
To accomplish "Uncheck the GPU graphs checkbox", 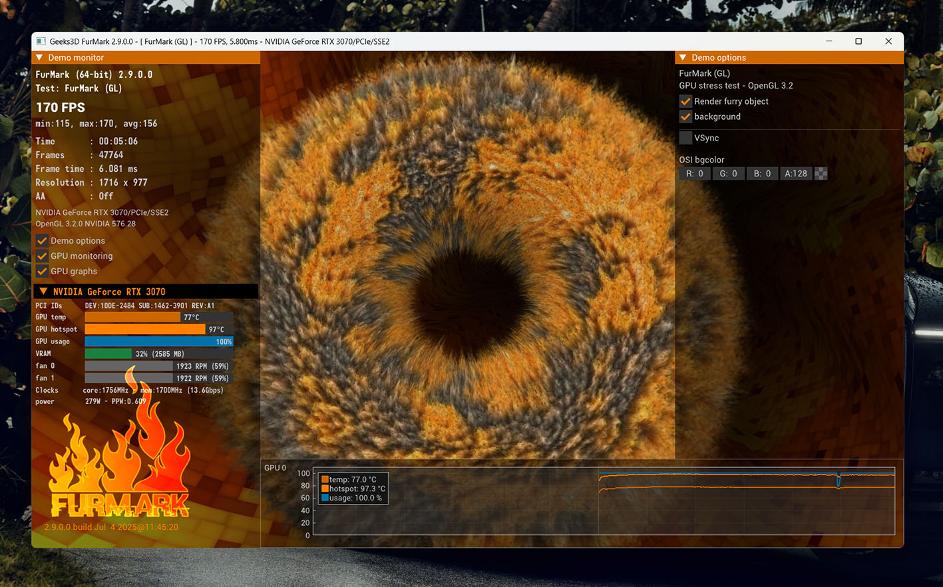I will 42,272.
